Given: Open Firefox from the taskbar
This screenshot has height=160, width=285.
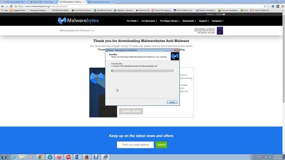Looking at the screenshot, I should [x=87, y=157].
